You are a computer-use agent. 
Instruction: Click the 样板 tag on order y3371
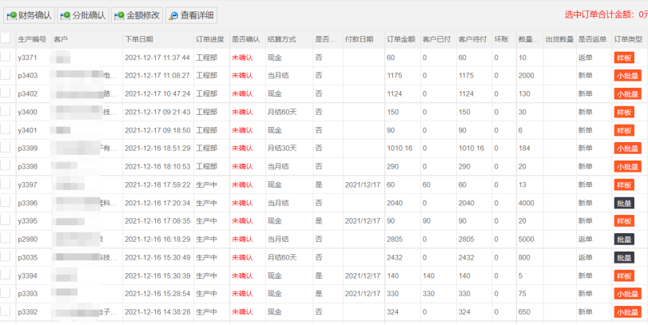[623, 57]
